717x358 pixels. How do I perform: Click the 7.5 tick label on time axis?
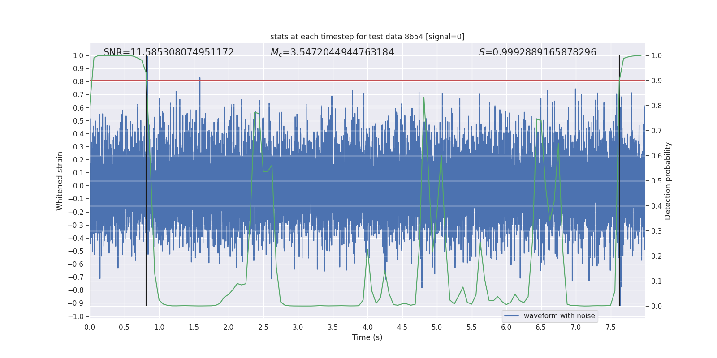click(610, 328)
